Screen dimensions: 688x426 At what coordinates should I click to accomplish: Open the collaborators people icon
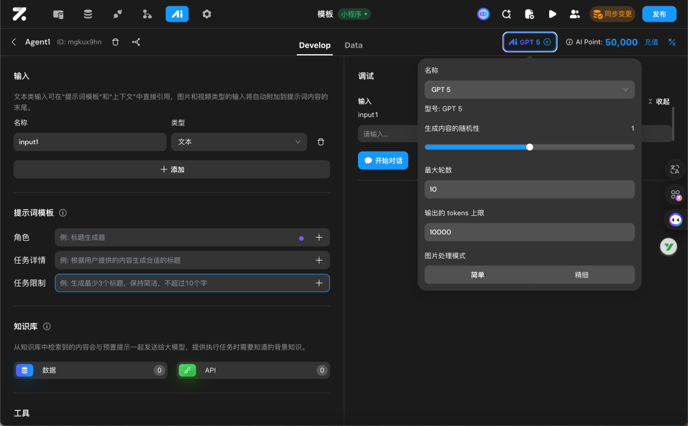pos(575,14)
